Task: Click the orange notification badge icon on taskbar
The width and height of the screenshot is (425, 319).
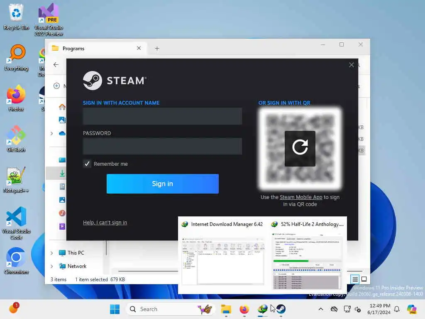Action: point(14,309)
